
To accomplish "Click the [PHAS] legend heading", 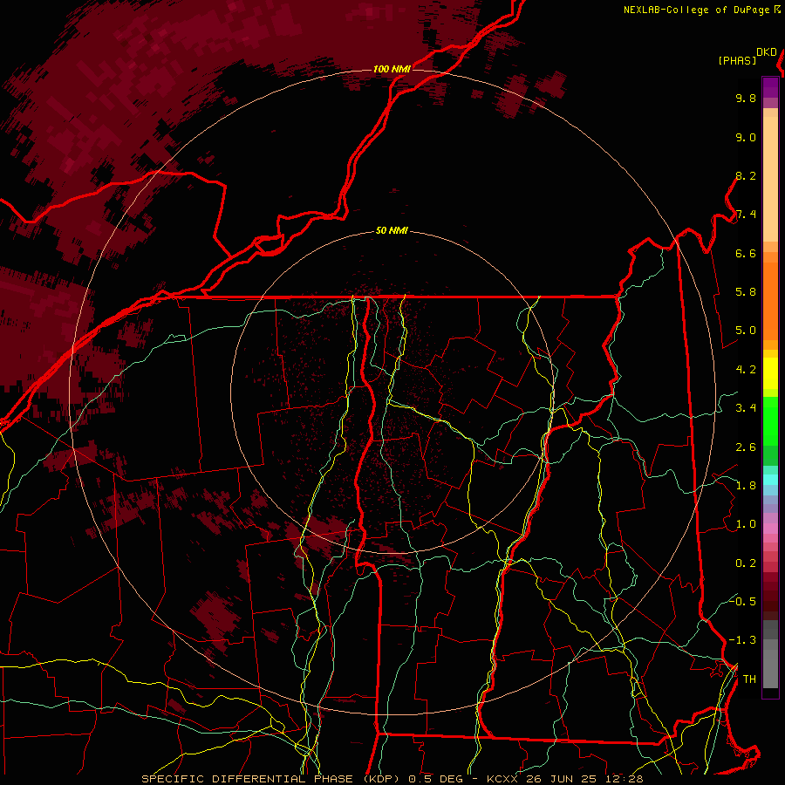I will 737,60.
